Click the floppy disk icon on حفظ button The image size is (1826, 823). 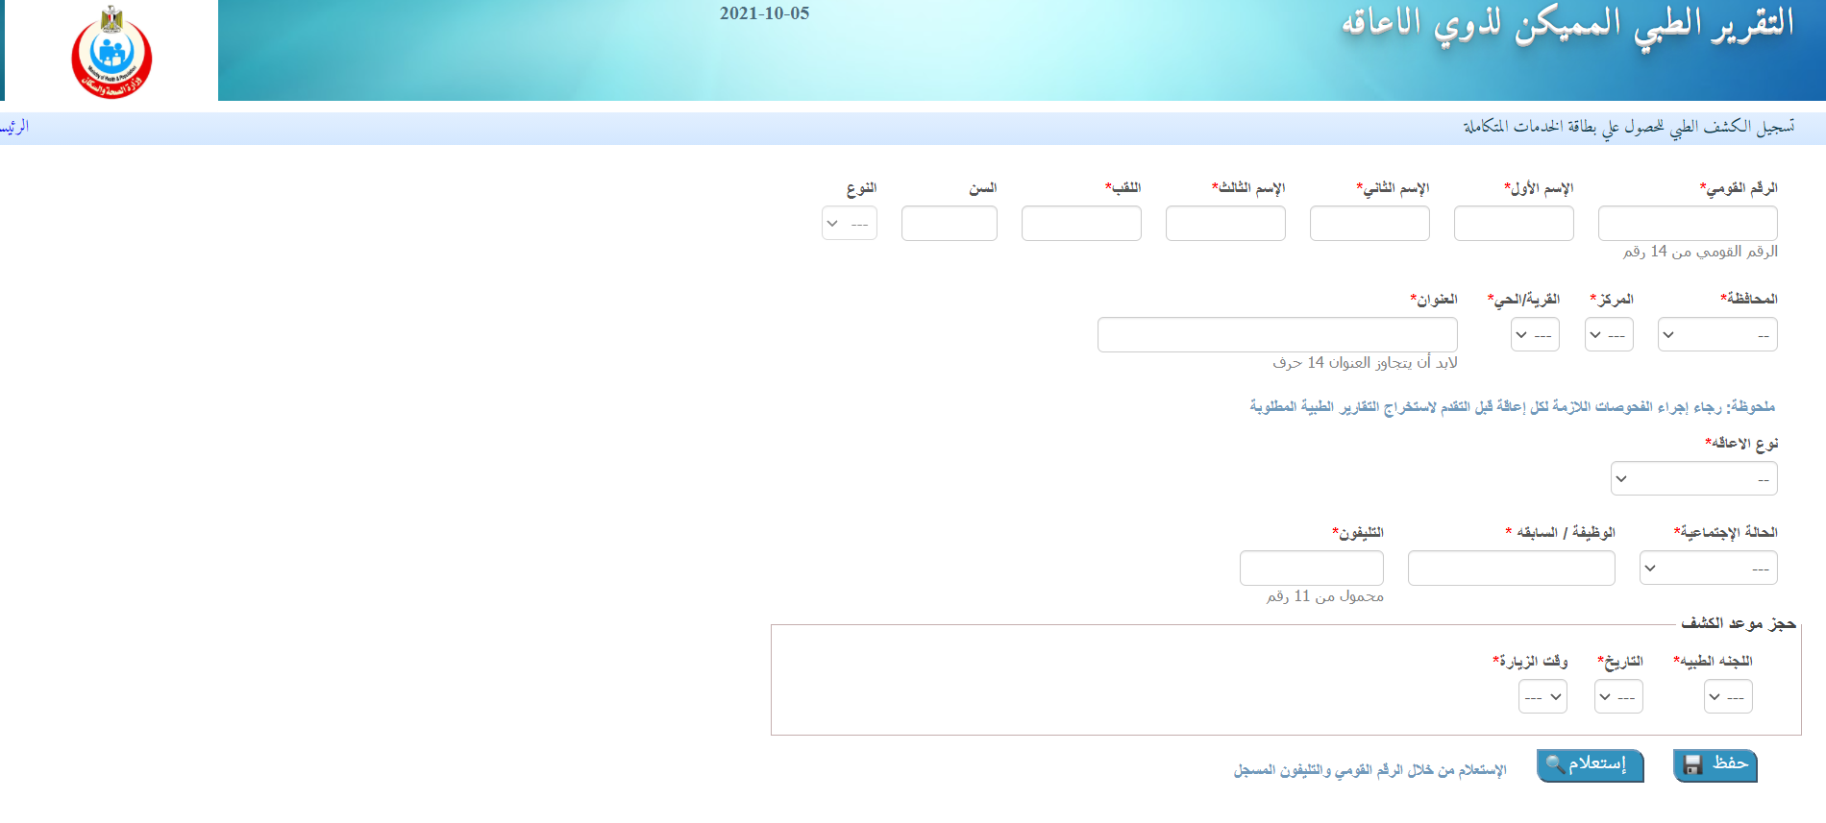[x=1693, y=764]
